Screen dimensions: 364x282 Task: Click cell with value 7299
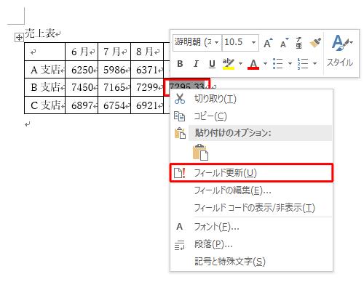(147, 87)
